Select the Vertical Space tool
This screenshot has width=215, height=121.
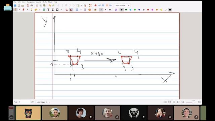coord(85,10)
